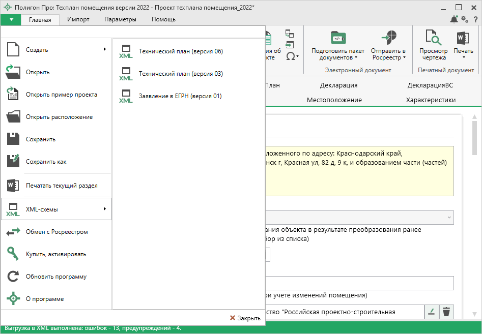Click the trash icon to delete the entry
Viewport: 482px width, 334px height.
[446, 312]
